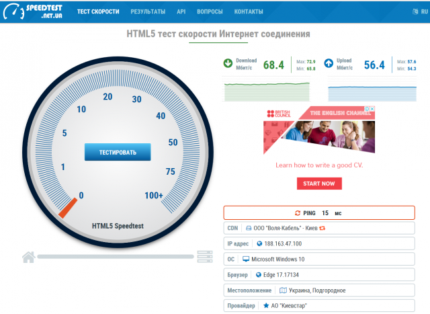
Task: Click the red change-server icon beside Киев
Action: [x=322, y=228]
